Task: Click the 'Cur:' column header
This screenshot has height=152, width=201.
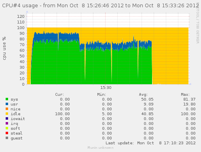Action: (59, 95)
